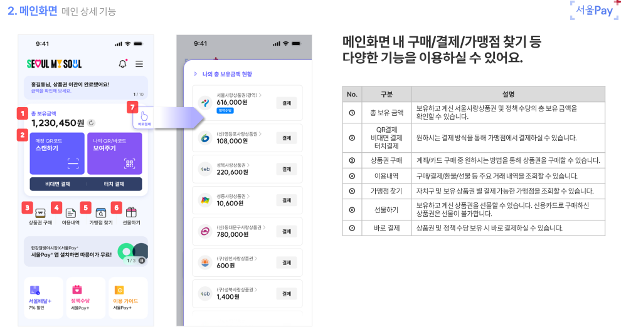The height and width of the screenshot is (332, 631).
Task: Tap the 이용 가이드 orange icon
Action: 119,290
